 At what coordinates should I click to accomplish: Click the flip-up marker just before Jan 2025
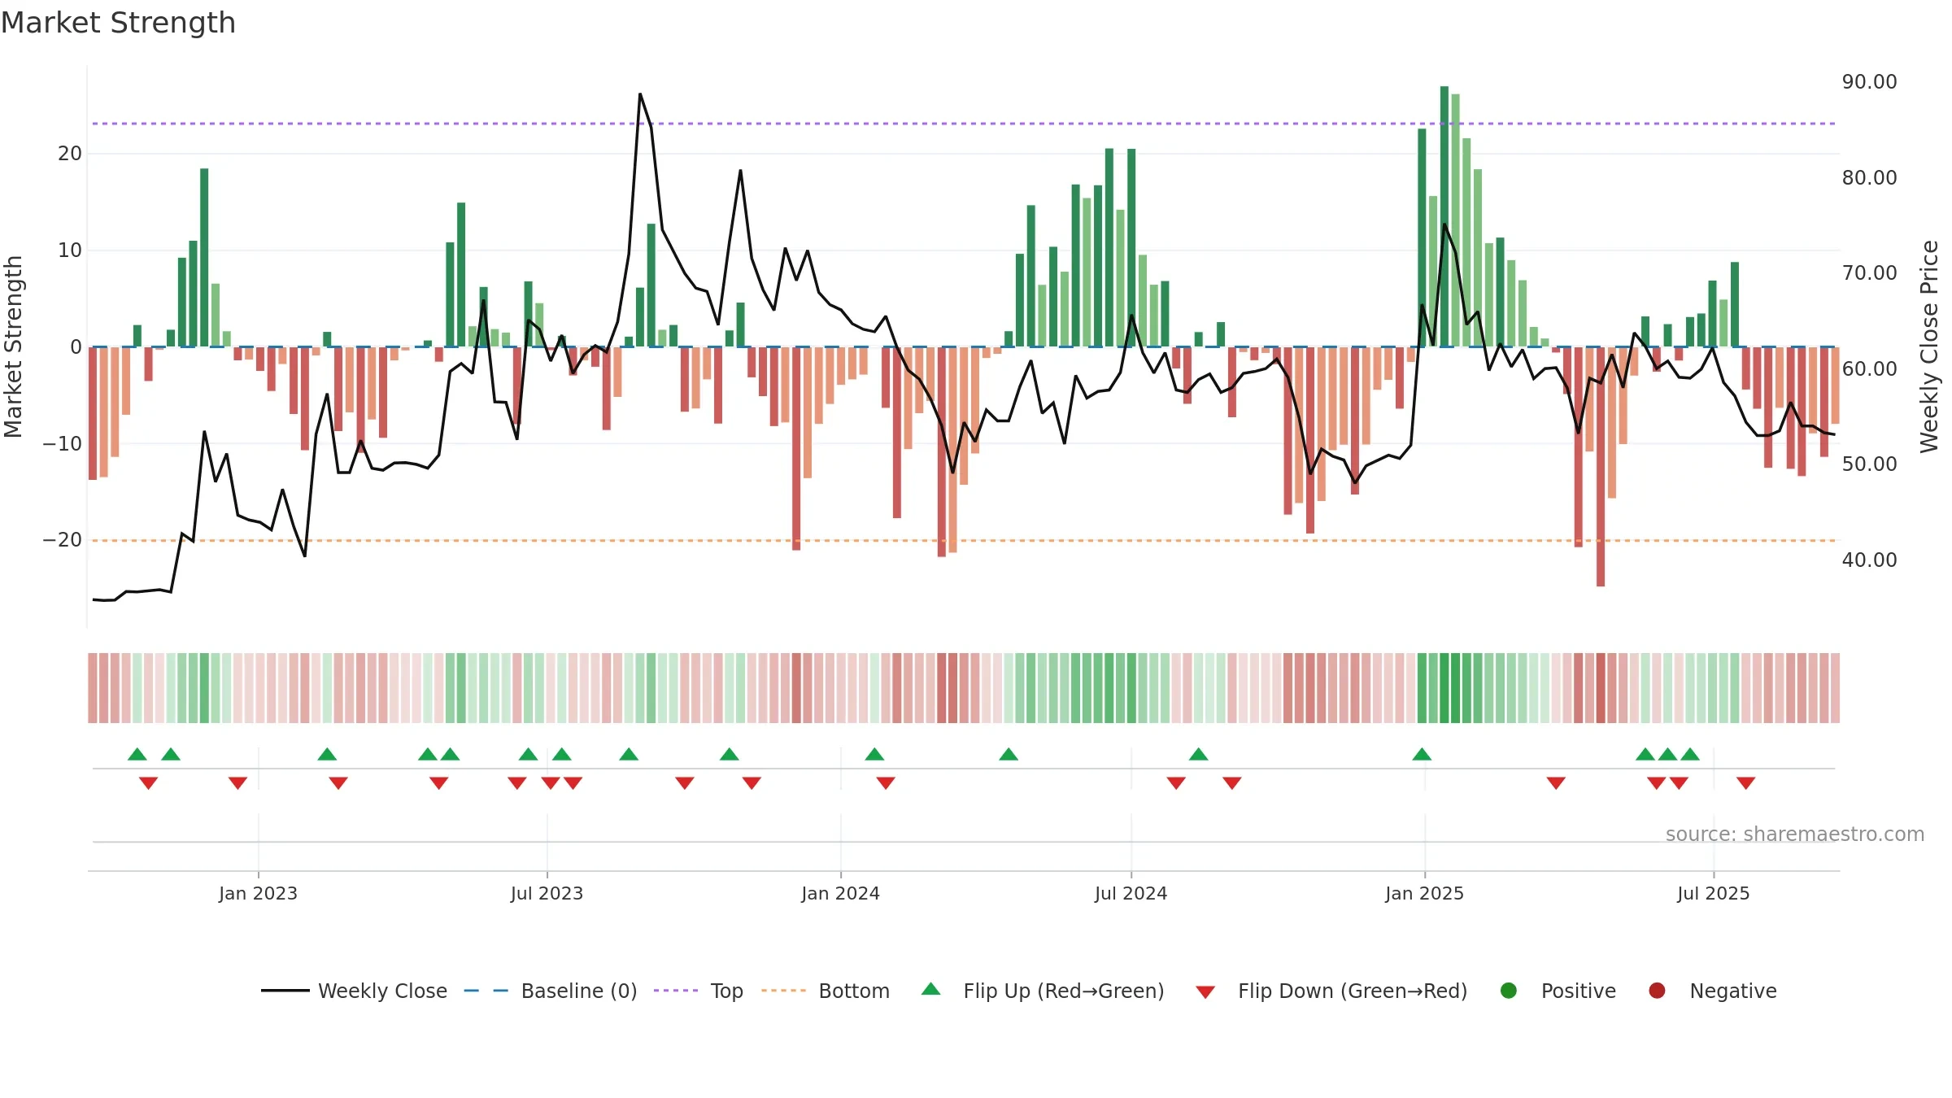tap(1422, 754)
